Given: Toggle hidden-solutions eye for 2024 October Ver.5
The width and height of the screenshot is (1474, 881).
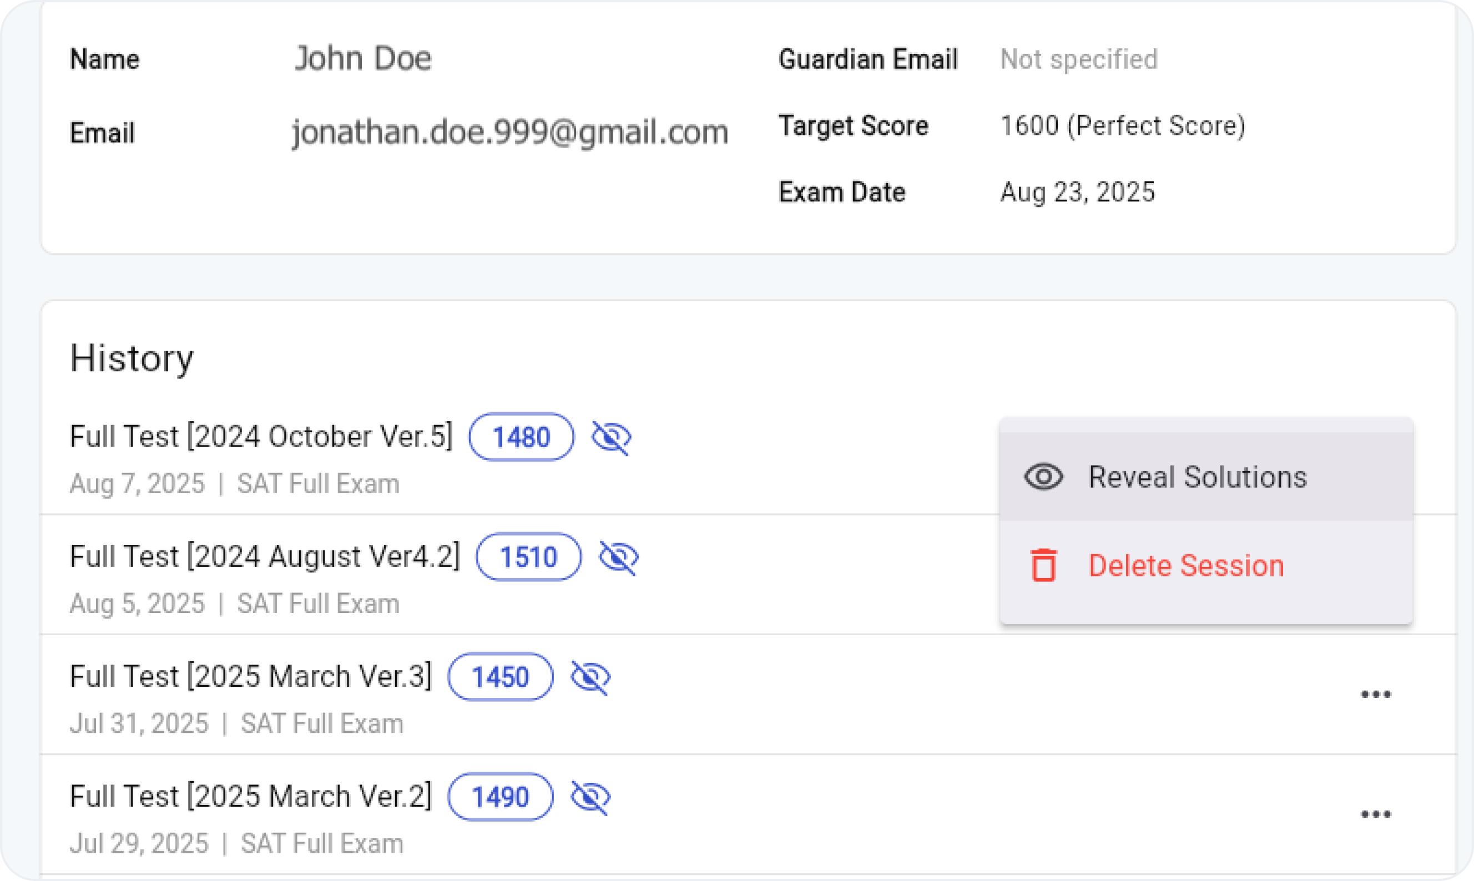Looking at the screenshot, I should pyautogui.click(x=611, y=438).
